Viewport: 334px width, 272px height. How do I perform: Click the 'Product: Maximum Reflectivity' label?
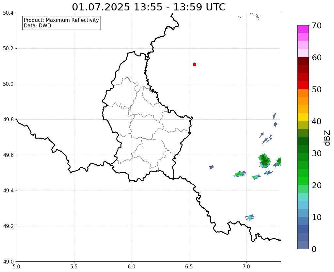tap(61, 20)
